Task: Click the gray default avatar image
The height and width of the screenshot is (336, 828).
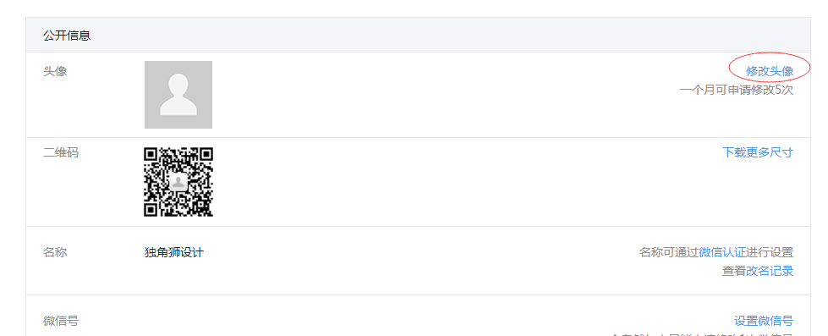Action: tap(178, 95)
